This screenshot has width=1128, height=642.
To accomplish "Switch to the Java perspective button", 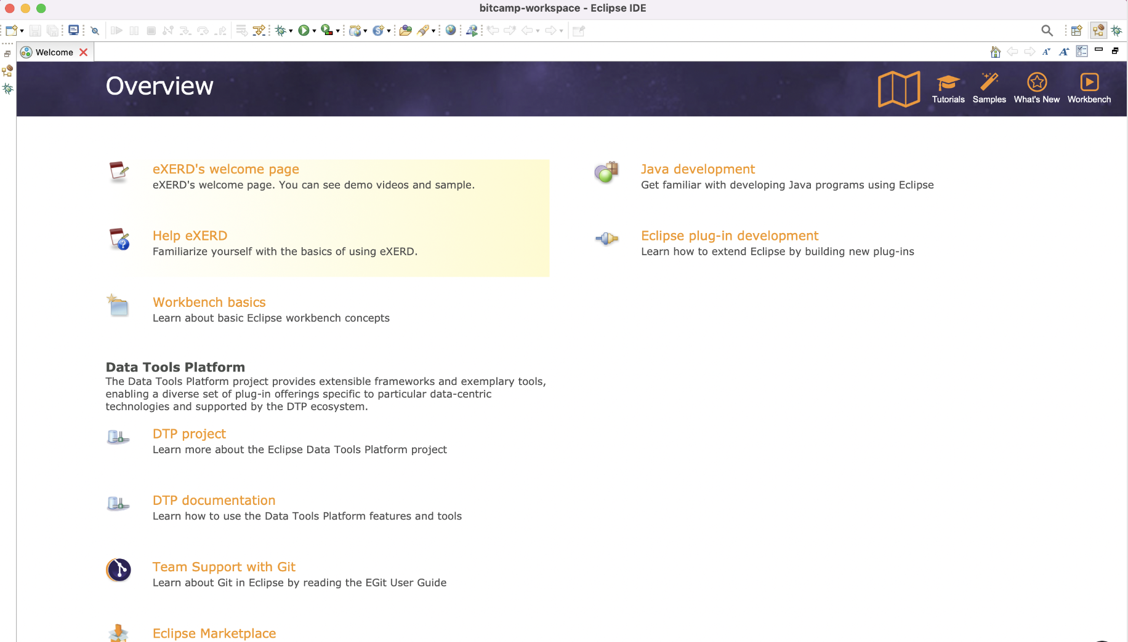I will click(1098, 30).
